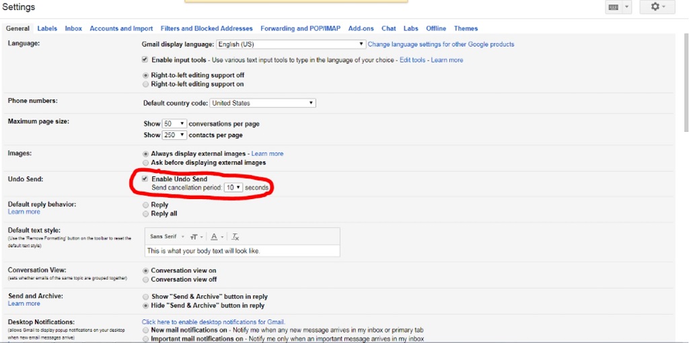Open the keyboard input tools dropdown arrow
The image size is (689, 343).
626,7
